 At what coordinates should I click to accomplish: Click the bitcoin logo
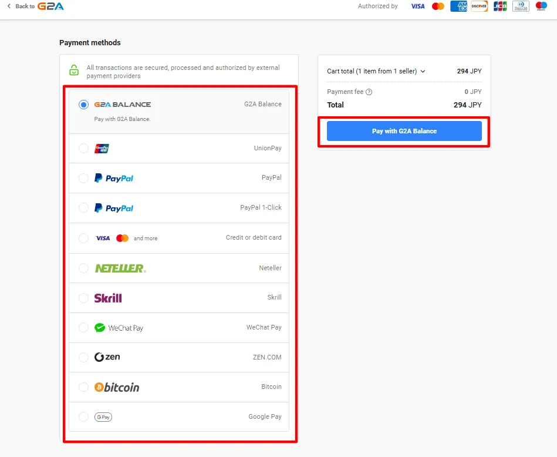pyautogui.click(x=117, y=387)
